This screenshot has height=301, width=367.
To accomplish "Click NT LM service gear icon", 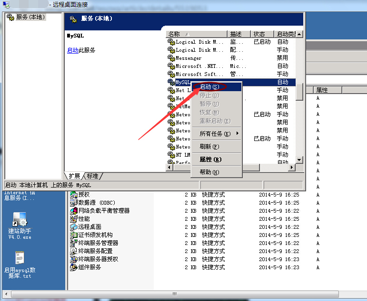I will (171, 155).
